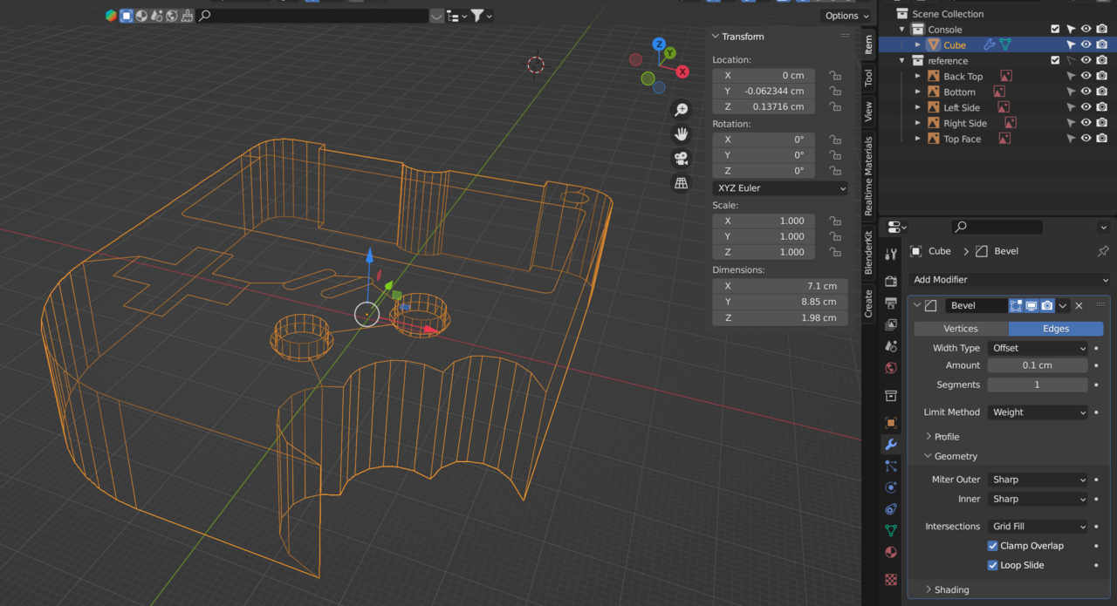Toggle Bevel modifier edit mode display
The height and width of the screenshot is (606, 1117).
pos(1016,306)
